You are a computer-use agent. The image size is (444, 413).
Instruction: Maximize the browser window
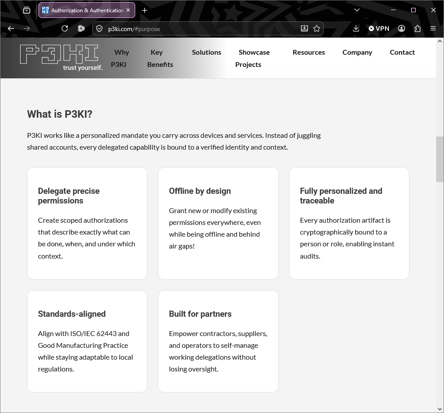(x=413, y=10)
